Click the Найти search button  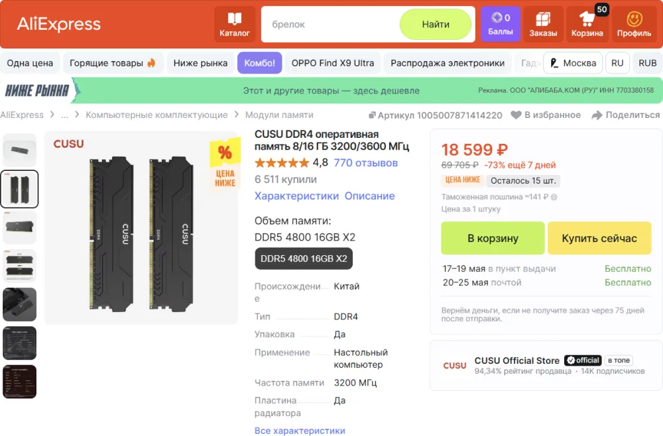click(x=436, y=24)
